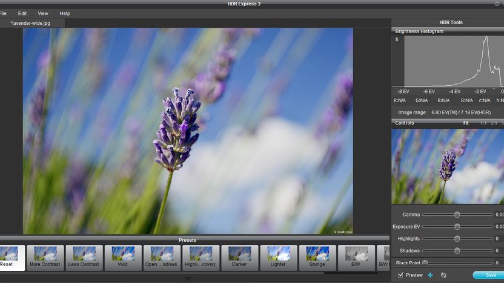Apply the Vivid preset

pyautogui.click(x=123, y=258)
